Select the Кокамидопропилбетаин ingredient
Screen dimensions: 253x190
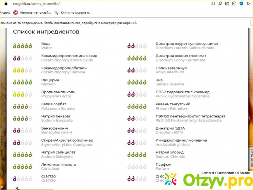63,68
